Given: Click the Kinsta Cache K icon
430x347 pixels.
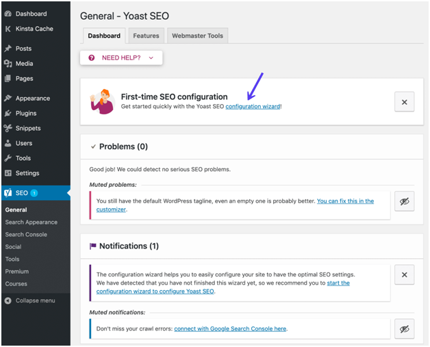Looking at the screenshot, I should tap(8, 29).
